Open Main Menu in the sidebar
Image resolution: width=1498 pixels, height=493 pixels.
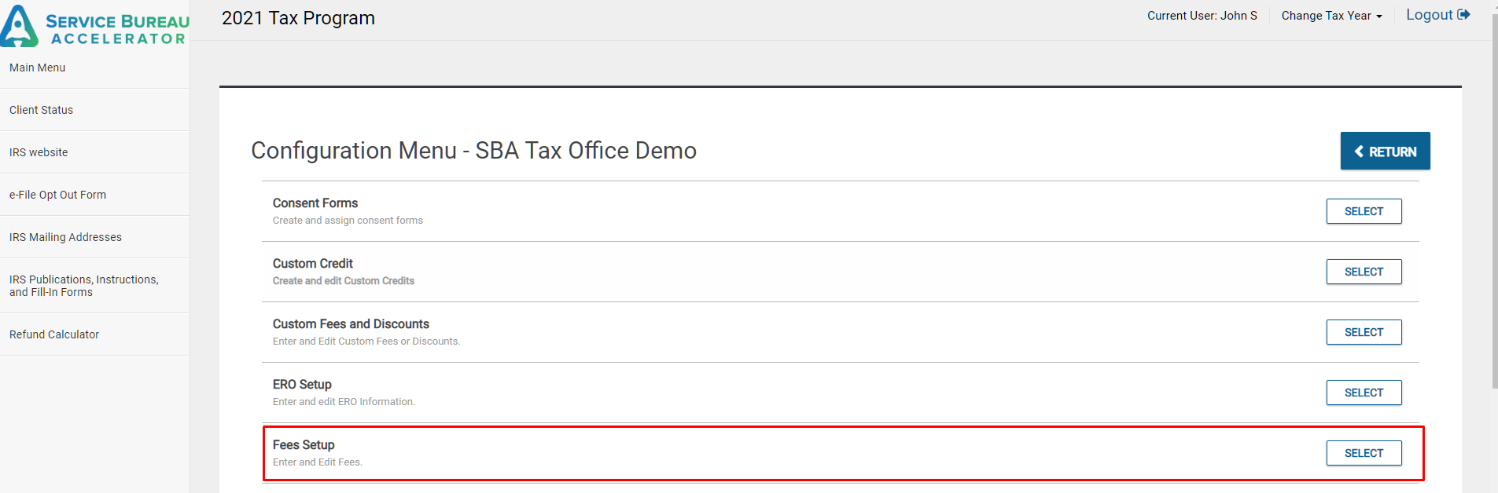pyautogui.click(x=38, y=68)
